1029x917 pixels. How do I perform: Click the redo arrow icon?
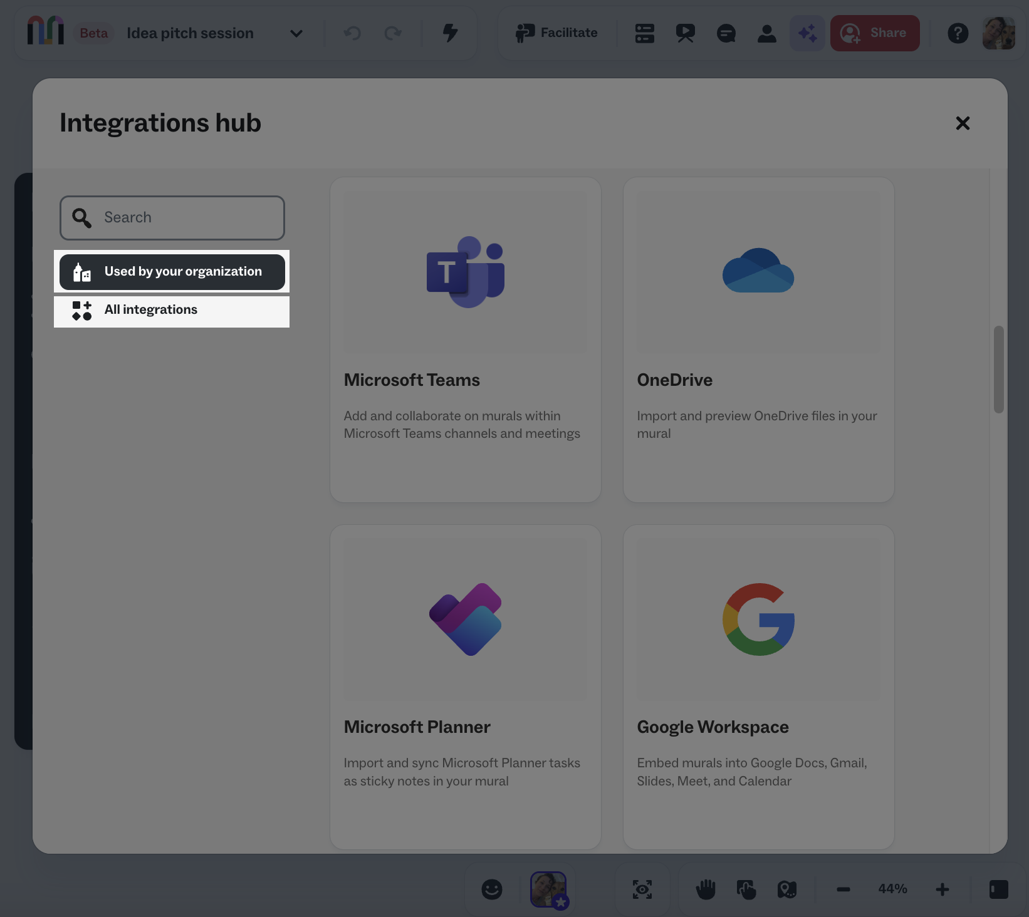pyautogui.click(x=393, y=33)
